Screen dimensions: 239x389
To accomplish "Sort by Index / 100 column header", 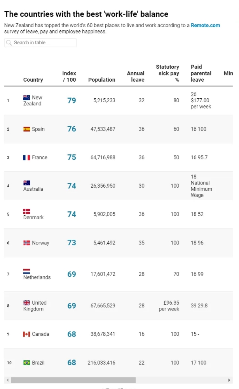I will [69, 77].
